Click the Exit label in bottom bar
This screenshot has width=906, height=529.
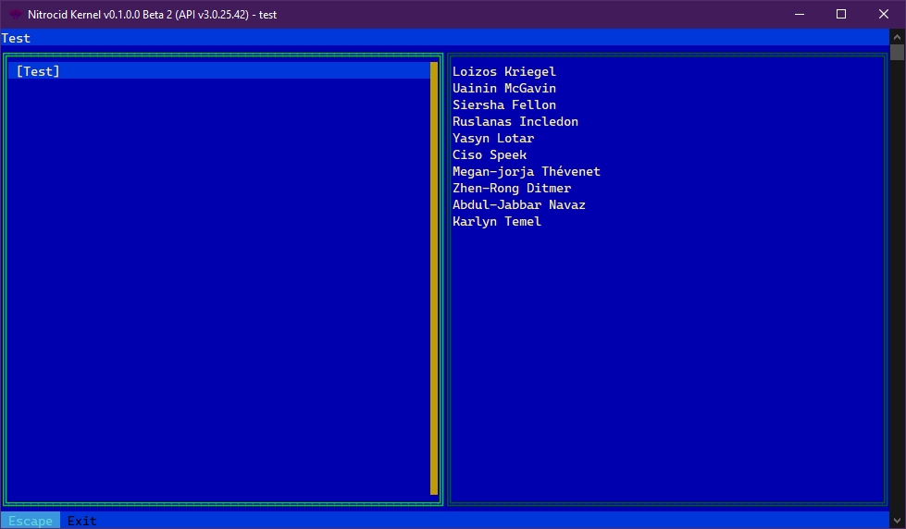click(81, 521)
